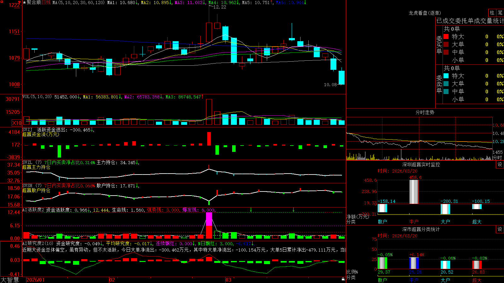Screen dimensions: 504x283
Task: Click the 聚合顺 stock name
Action: (34, 3)
